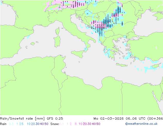Viewport: 163px width, 126px height.
Task: Click the island of Sardinia on the map
Action: 57,42
